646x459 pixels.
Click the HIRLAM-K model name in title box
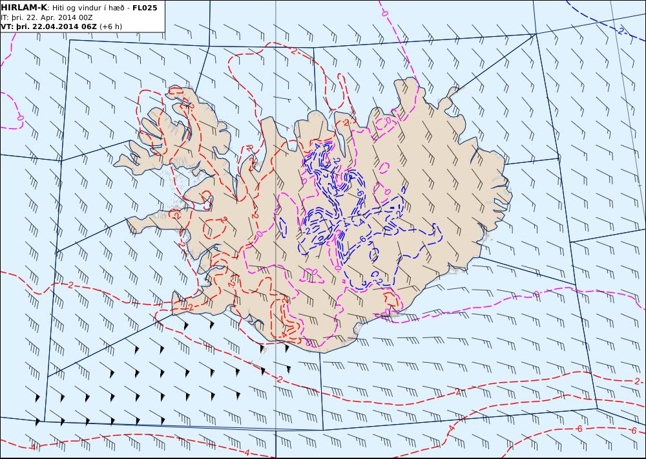click(x=25, y=8)
